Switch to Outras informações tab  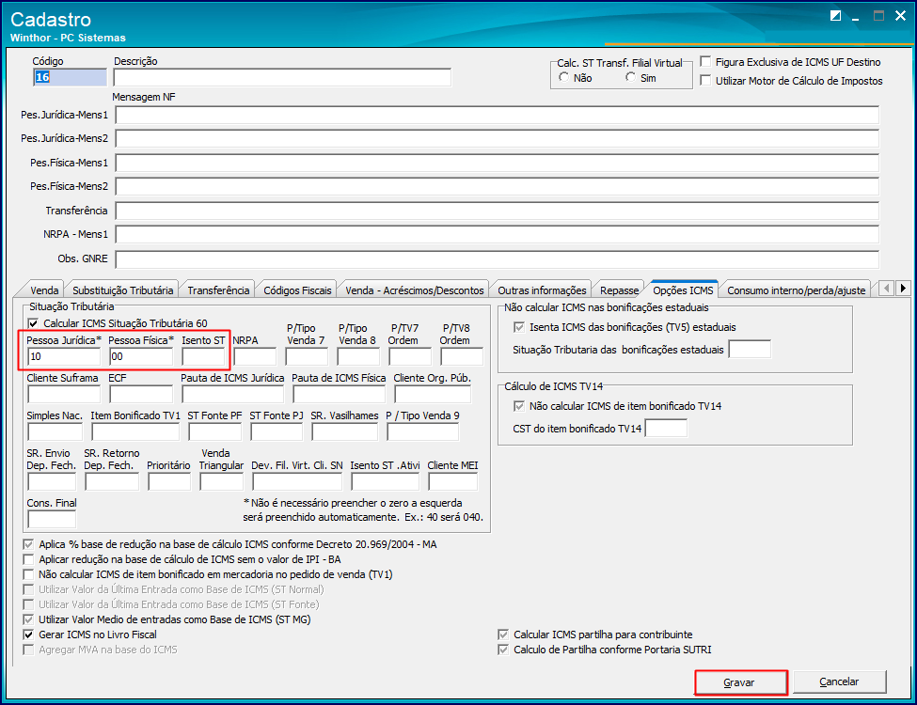542,290
